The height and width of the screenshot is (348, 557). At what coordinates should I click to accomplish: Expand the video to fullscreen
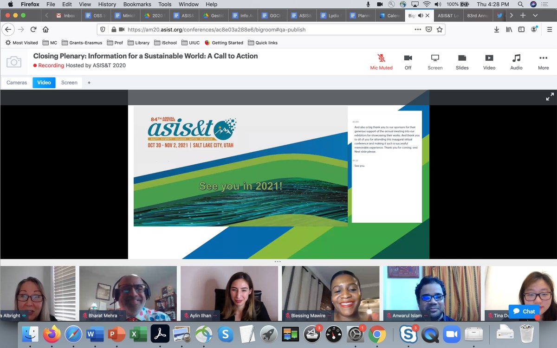[550, 97]
